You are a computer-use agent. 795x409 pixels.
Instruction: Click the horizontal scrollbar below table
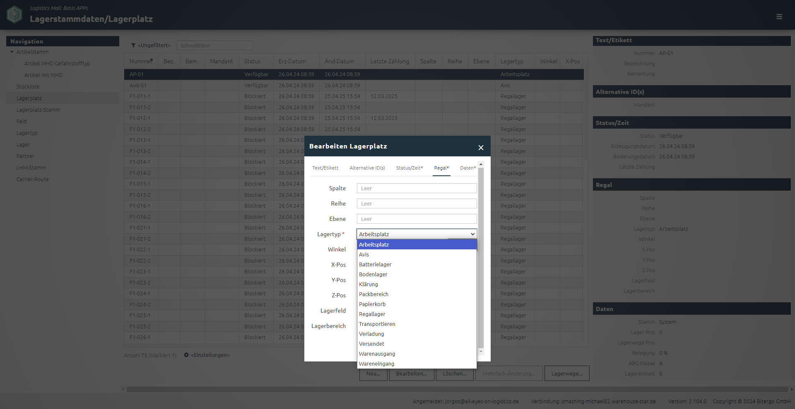click(457, 389)
